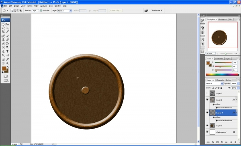This screenshot has width=241, height=146.
Task: Select the Move tool
Action: [7, 24]
